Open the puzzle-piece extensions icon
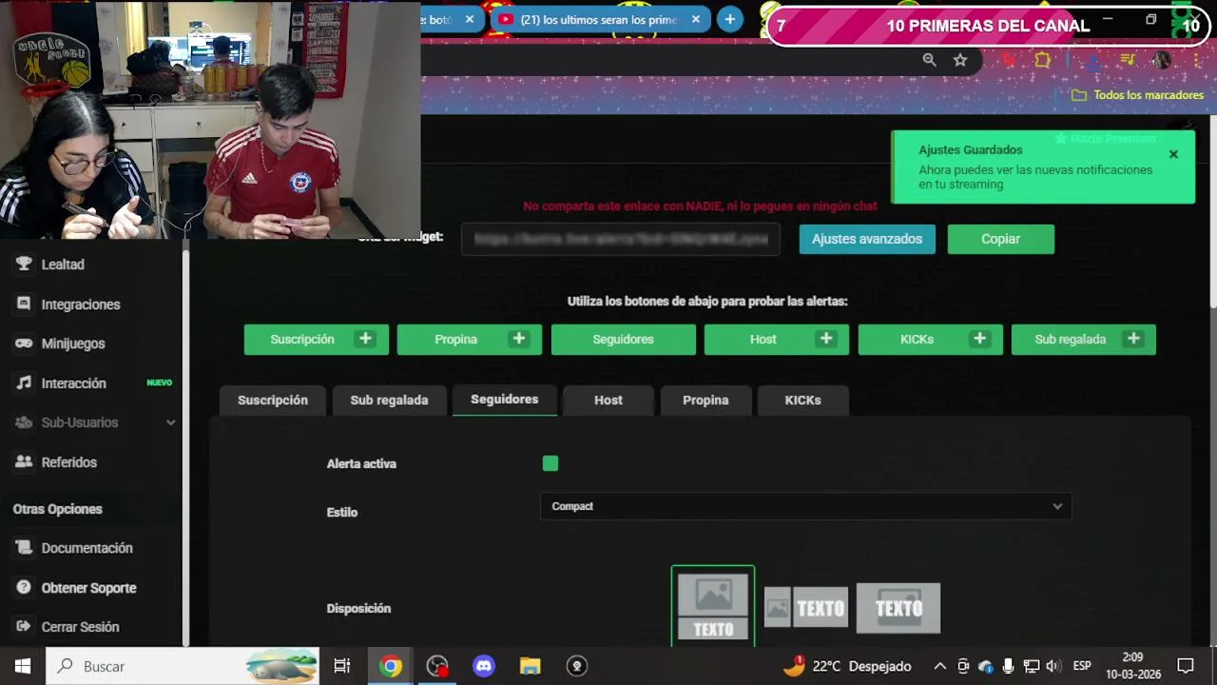1217x685 pixels. pyautogui.click(x=1042, y=60)
